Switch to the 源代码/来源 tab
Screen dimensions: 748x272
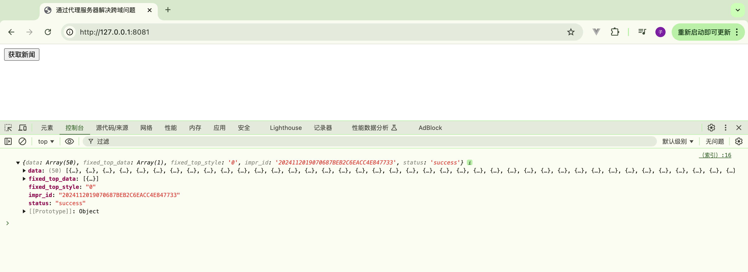point(112,128)
